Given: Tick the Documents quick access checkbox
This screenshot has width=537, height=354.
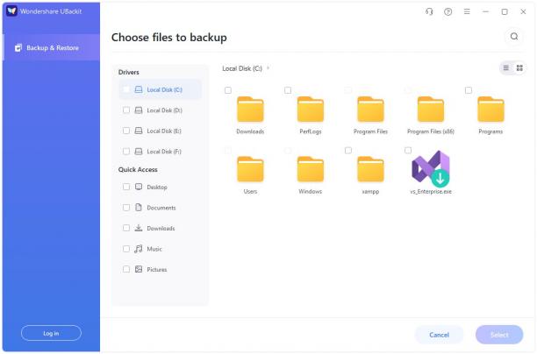Looking at the screenshot, I should coord(126,208).
